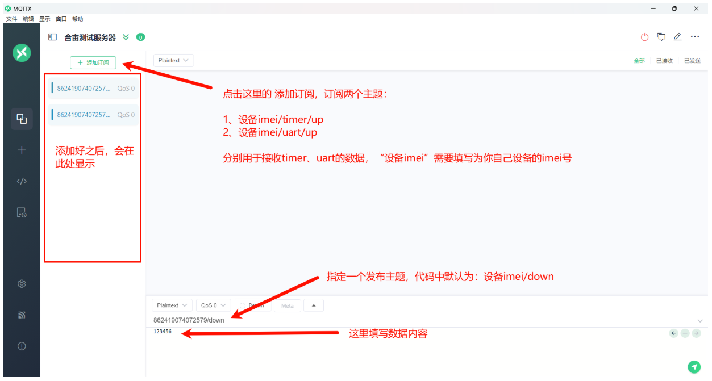The height and width of the screenshot is (381, 712).
Task: Toggle the connections list panel icon
Action: pyautogui.click(x=52, y=37)
